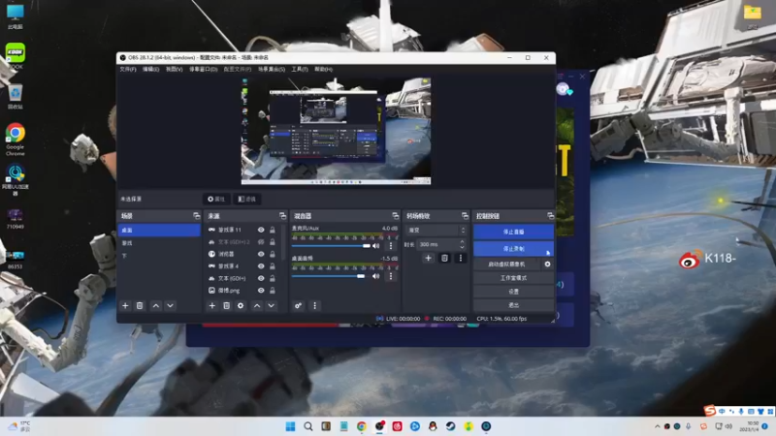Screen dimensions: 776x436
Task: Open advanced audio properties gears icon
Action: tap(299, 306)
